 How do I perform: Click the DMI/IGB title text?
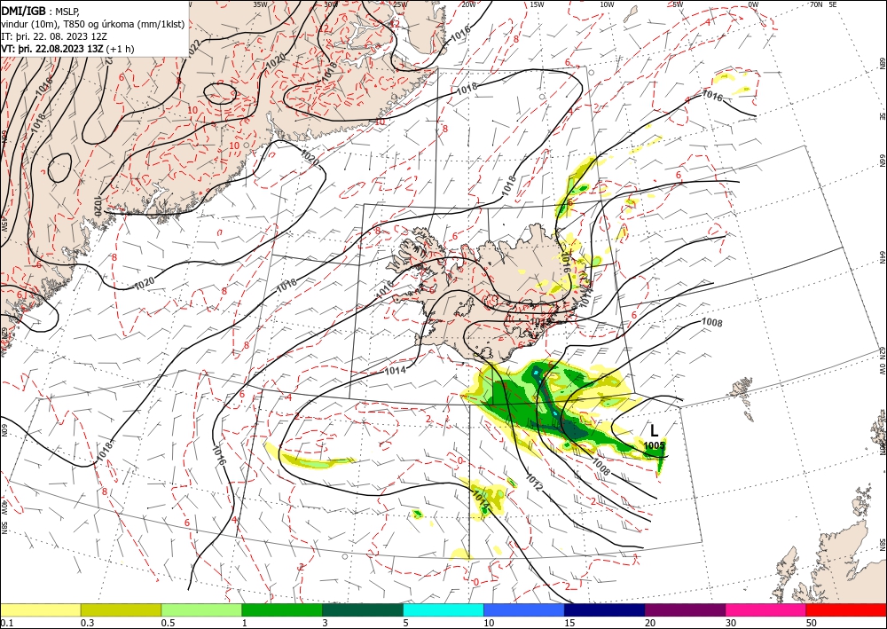24,10
